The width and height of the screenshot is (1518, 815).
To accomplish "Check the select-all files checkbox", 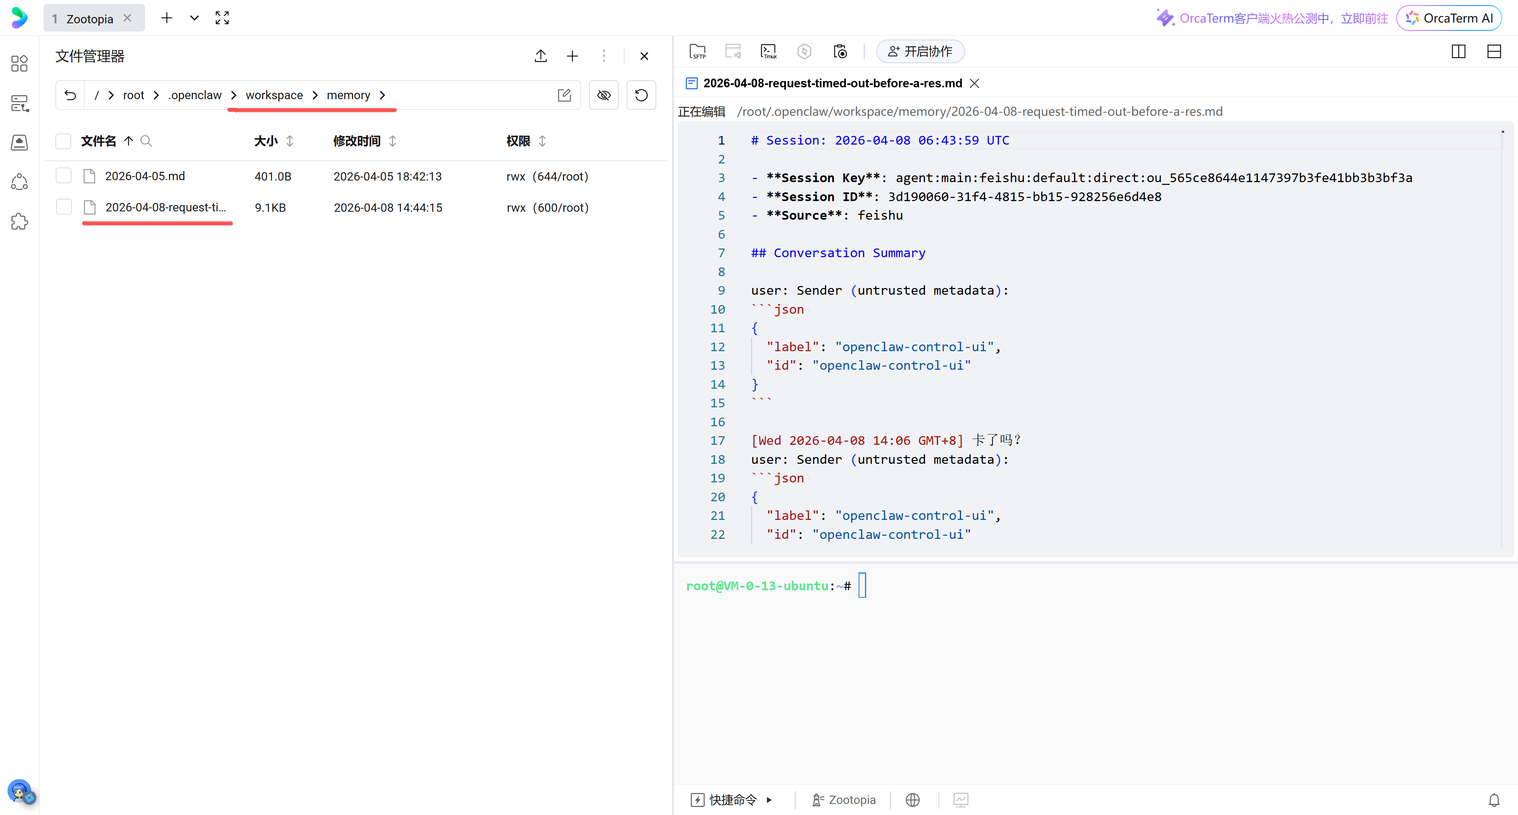I will click(63, 141).
